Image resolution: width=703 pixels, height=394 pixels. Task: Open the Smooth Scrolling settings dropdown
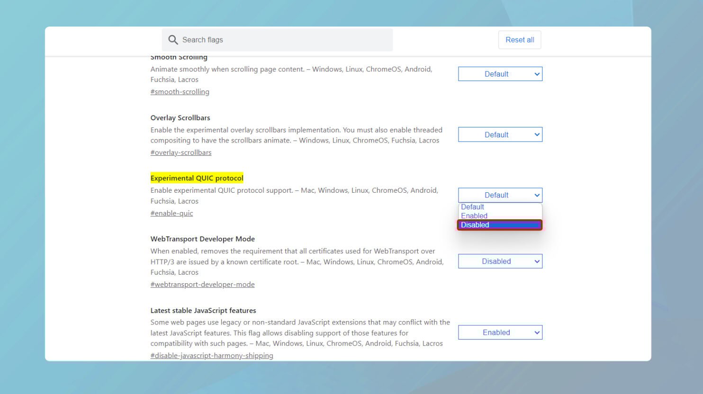[500, 74]
